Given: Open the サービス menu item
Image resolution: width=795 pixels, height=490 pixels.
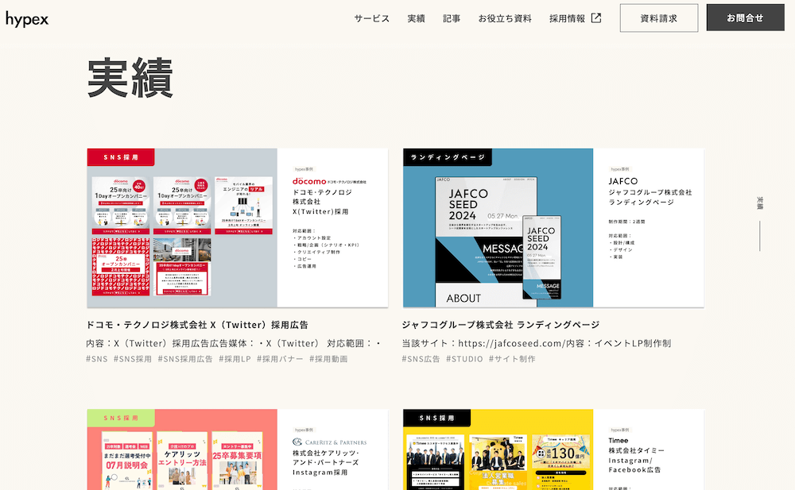Looking at the screenshot, I should tap(371, 18).
